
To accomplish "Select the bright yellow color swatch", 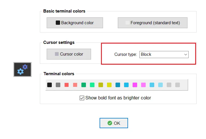I will click(x=109, y=85).
